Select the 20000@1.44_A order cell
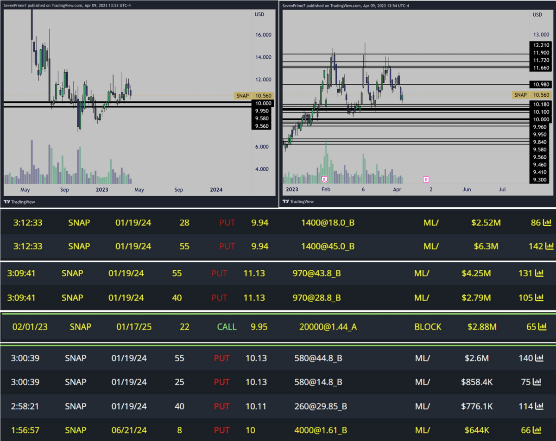The image size is (556, 441). click(328, 327)
